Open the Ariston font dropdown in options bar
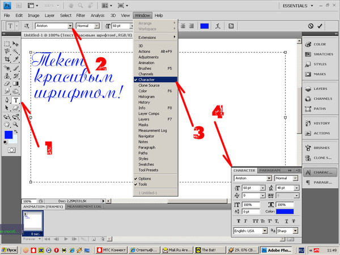Viewport: 340px width, 255px height. coord(70,26)
